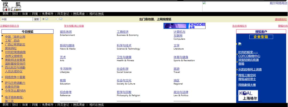Read headline starting with 萨马兰奇道歉
Viewport: 288px width, 107px height.
[15, 85]
